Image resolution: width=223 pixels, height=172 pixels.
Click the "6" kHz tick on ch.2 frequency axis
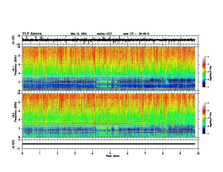click(19, 111)
